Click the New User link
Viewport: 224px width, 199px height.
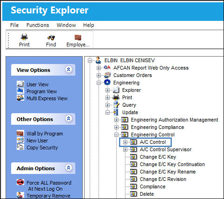[37, 141]
